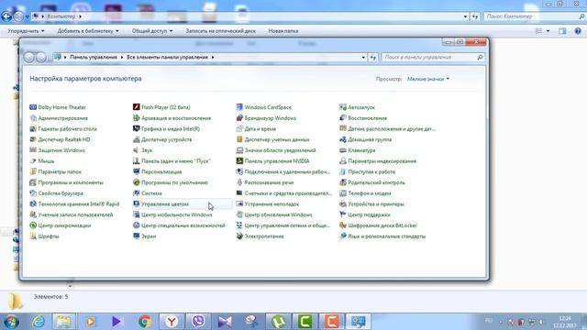Select Панель управления breadcrumb segment

click(94, 57)
